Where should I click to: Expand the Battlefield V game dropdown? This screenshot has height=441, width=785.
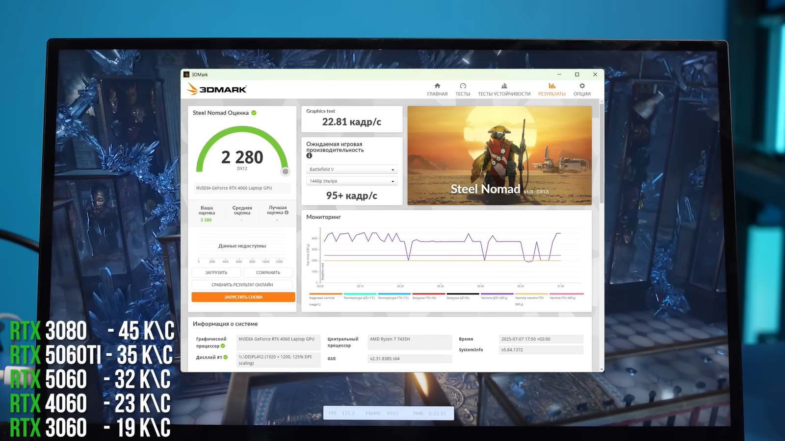click(x=352, y=170)
